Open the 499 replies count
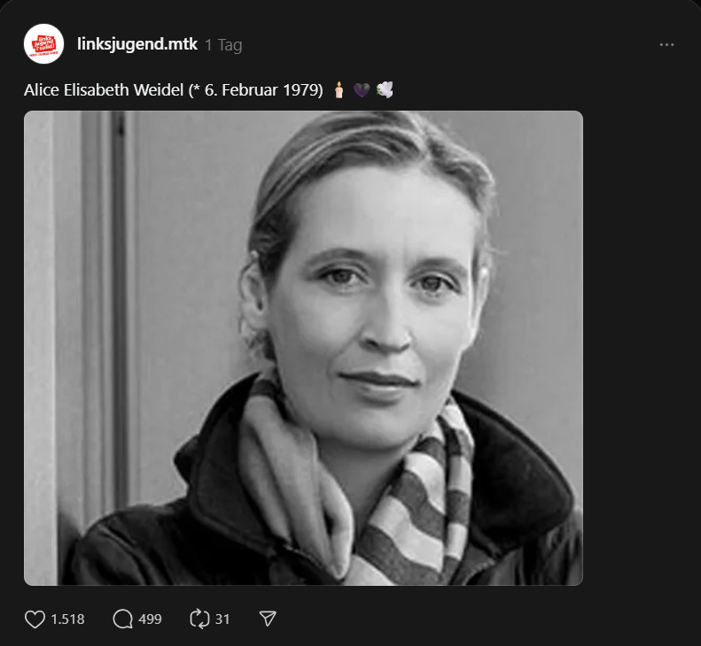 pos(150,619)
